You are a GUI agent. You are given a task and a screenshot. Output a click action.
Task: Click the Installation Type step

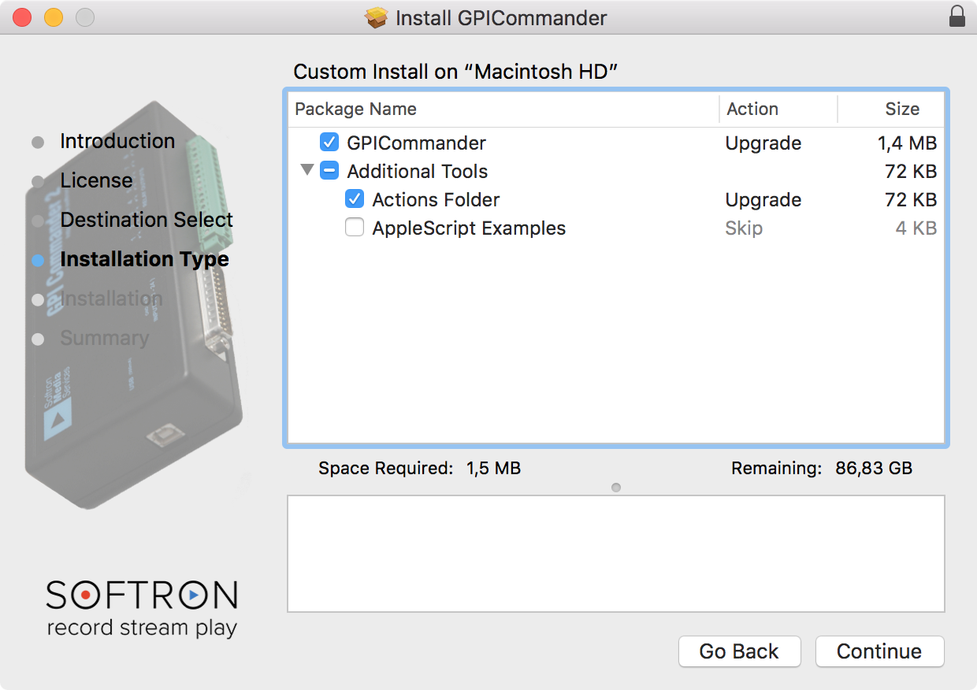click(x=144, y=259)
